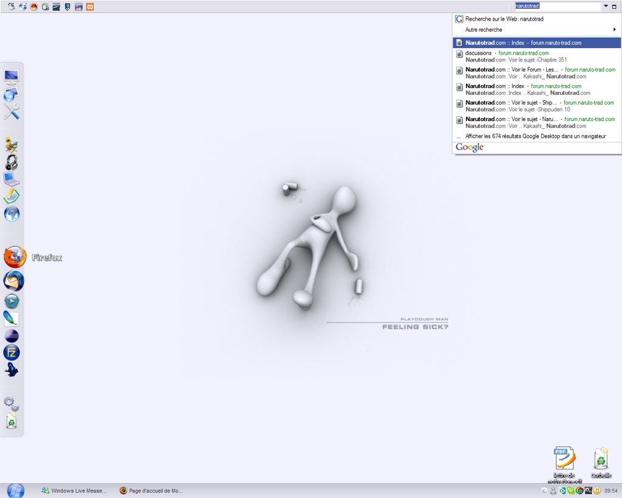Viewport: 622px width, 498px height.
Task: Open the recycle bin icon in left dock
Action: click(x=12, y=421)
